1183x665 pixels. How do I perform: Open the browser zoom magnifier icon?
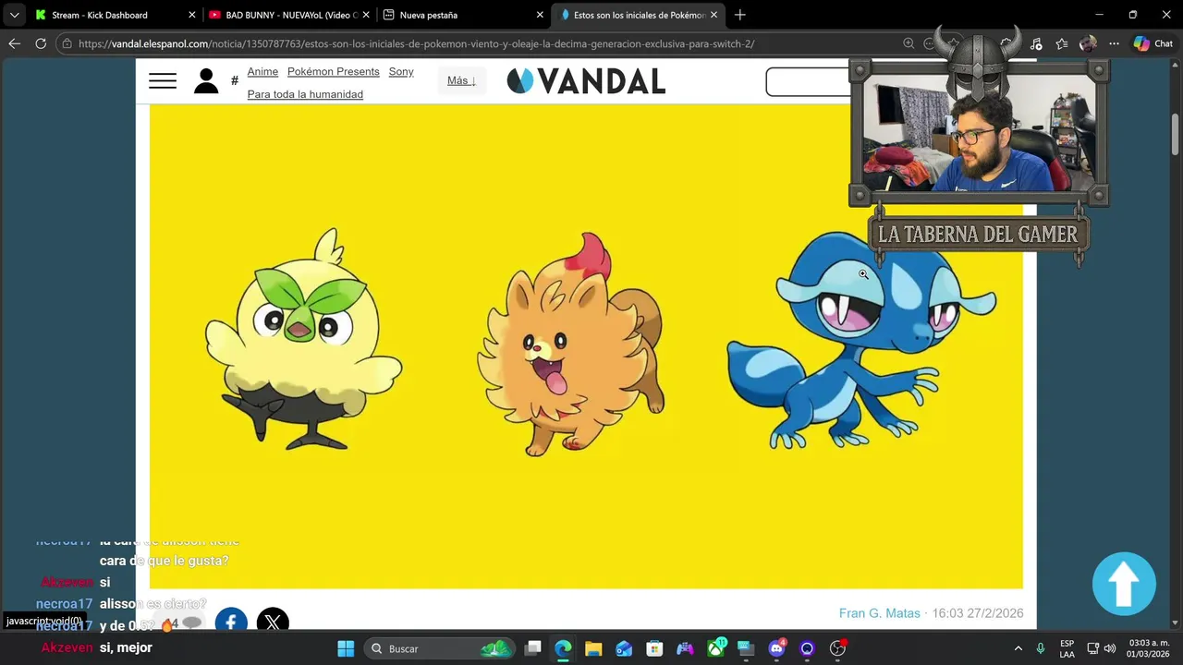tap(909, 43)
